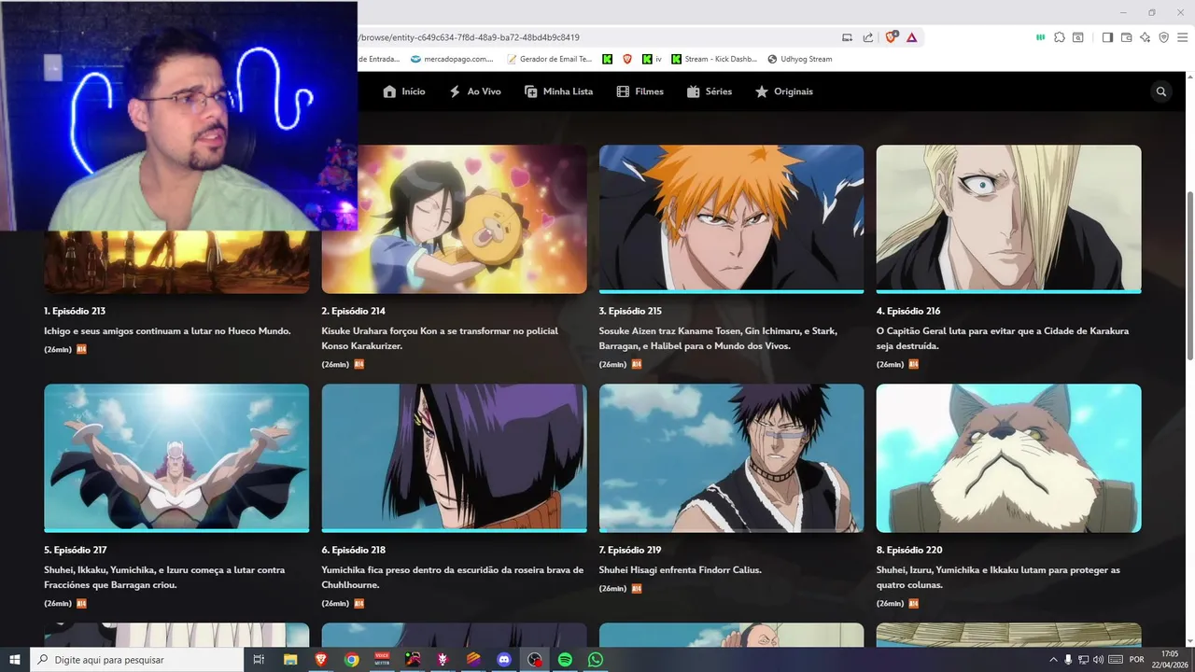
Task: Switch to the Séries section
Action: tap(710, 91)
